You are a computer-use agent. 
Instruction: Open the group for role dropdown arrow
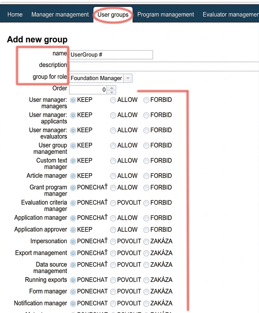pos(128,78)
